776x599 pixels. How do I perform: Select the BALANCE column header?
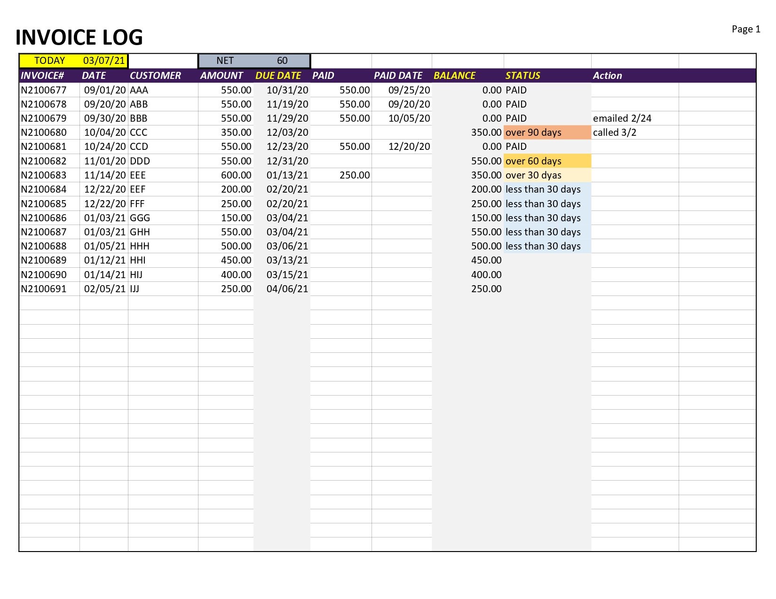(454, 75)
